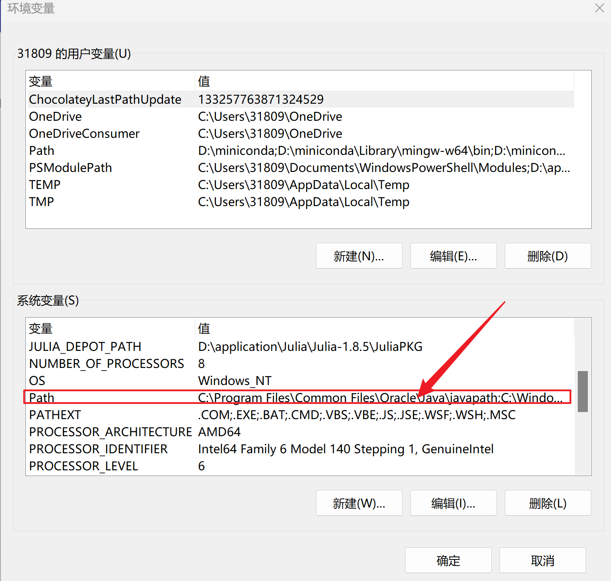Click 删除(D) to delete the user variable

pos(548,255)
